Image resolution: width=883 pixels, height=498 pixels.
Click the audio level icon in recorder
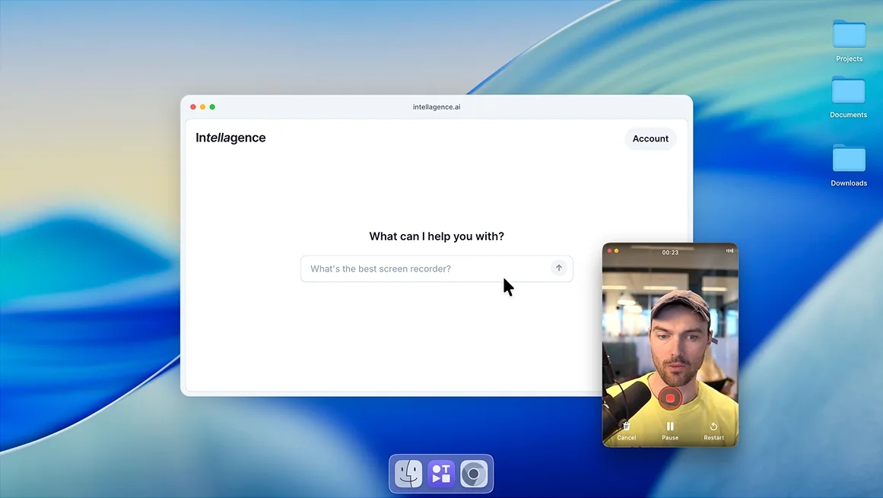[x=730, y=251]
